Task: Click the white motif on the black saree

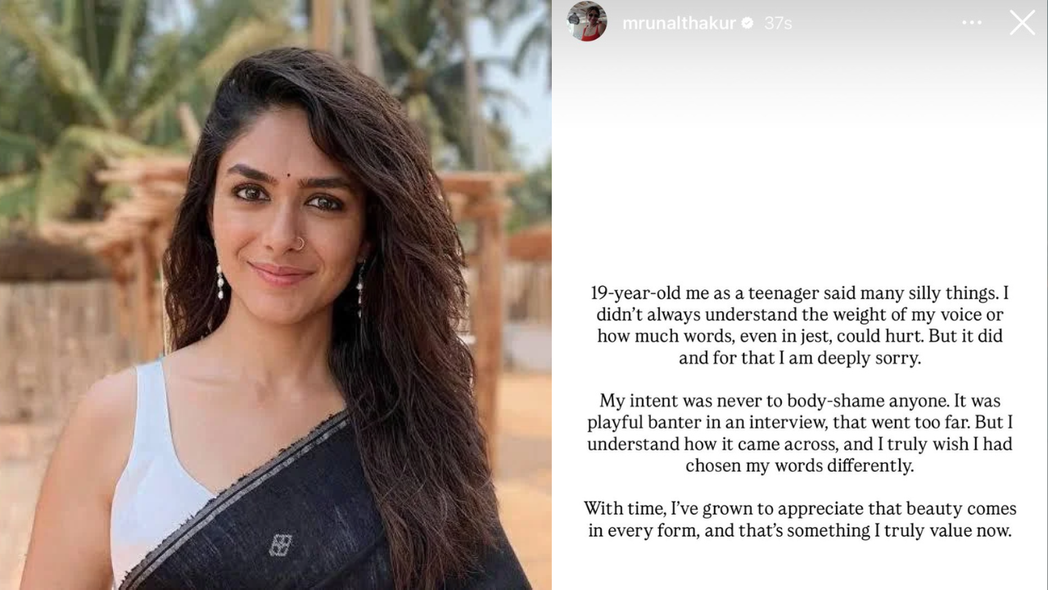Action: pos(280,545)
